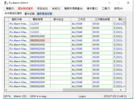Click the horizontal scrollbar thumb
This screenshot has width=136, height=99.
click(88, 90)
